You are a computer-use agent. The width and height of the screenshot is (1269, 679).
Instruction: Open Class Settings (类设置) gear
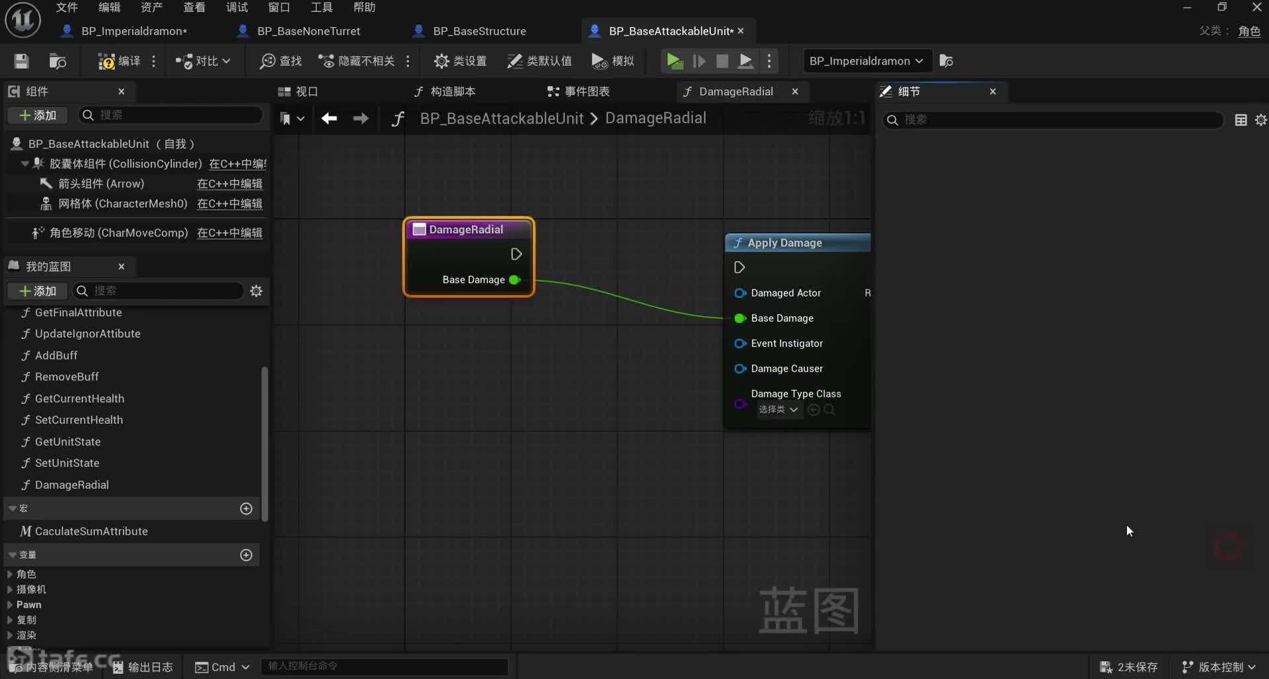[460, 61]
